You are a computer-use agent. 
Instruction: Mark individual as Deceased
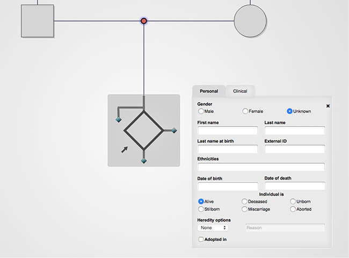(245, 202)
